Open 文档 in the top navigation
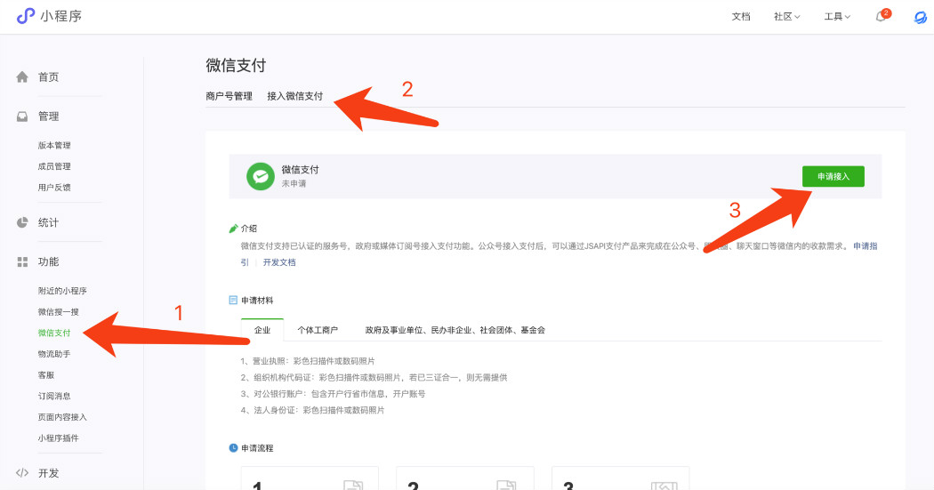The height and width of the screenshot is (490, 934). click(x=741, y=17)
